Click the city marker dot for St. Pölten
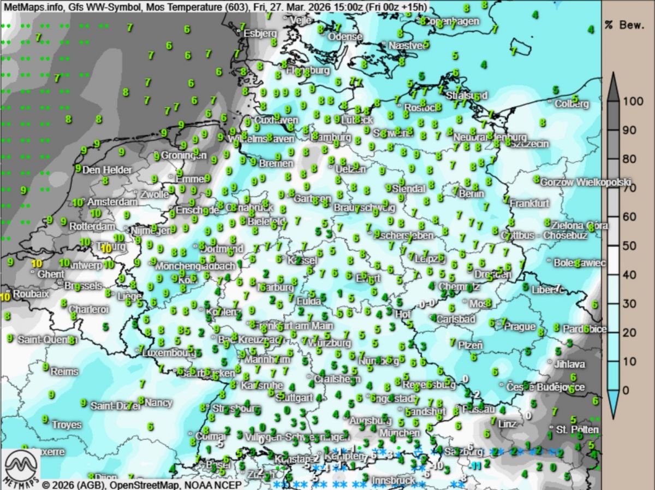Image resolution: width=655 pixels, height=490 pixels. coord(551,428)
